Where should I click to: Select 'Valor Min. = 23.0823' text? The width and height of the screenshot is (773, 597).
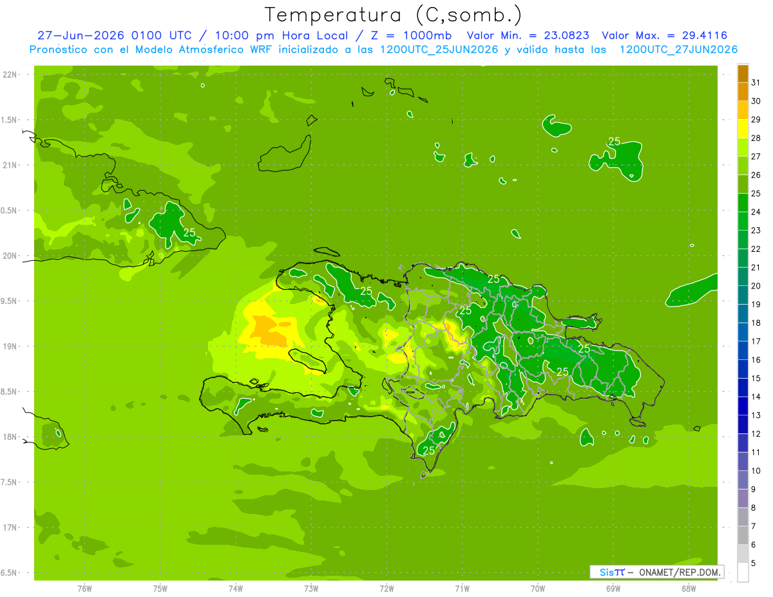click(x=528, y=35)
